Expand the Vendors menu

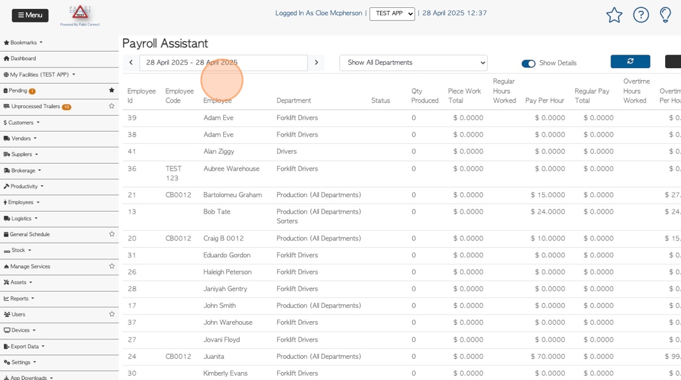tap(20, 138)
